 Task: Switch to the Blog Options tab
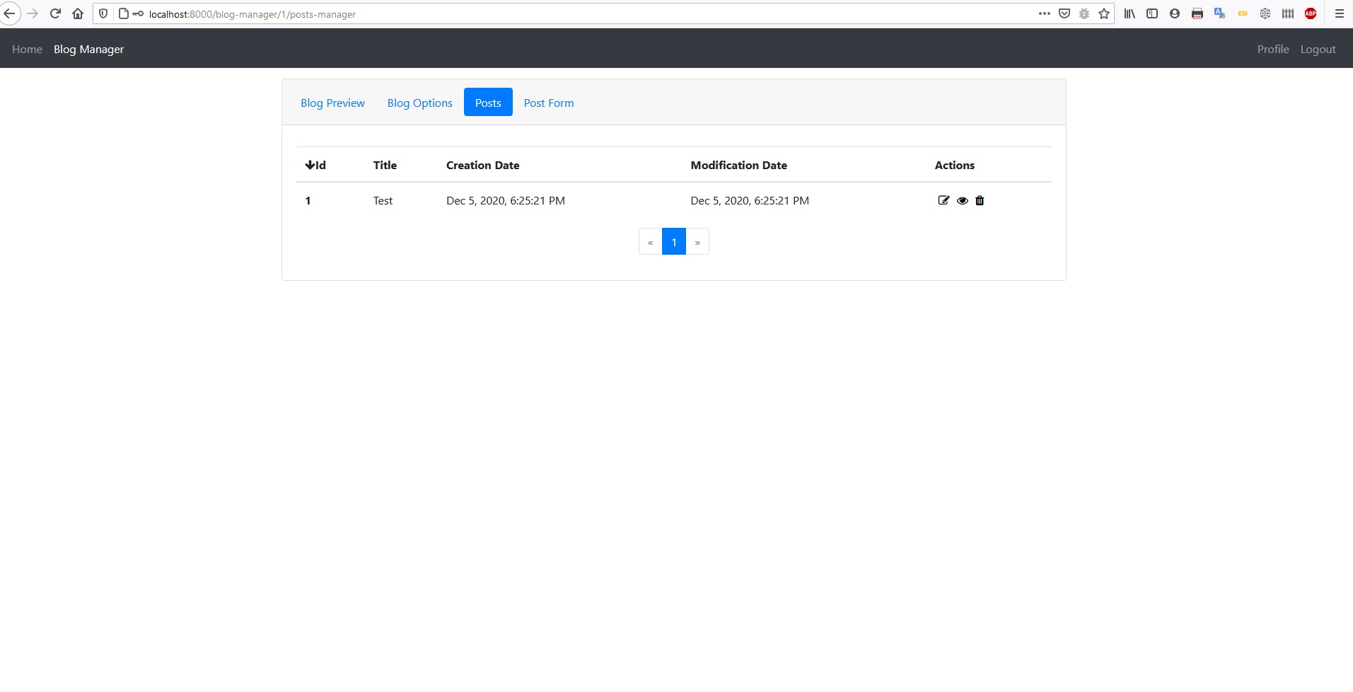[419, 103]
